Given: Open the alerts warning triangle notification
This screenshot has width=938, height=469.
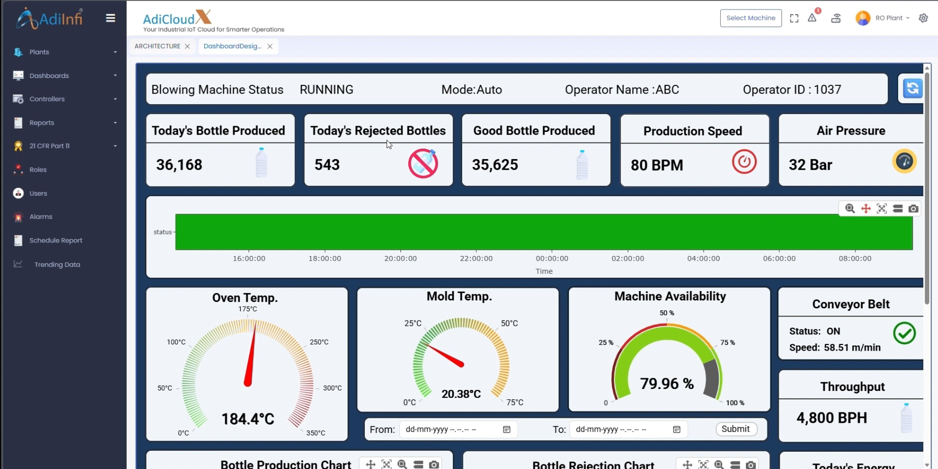Looking at the screenshot, I should [x=812, y=18].
